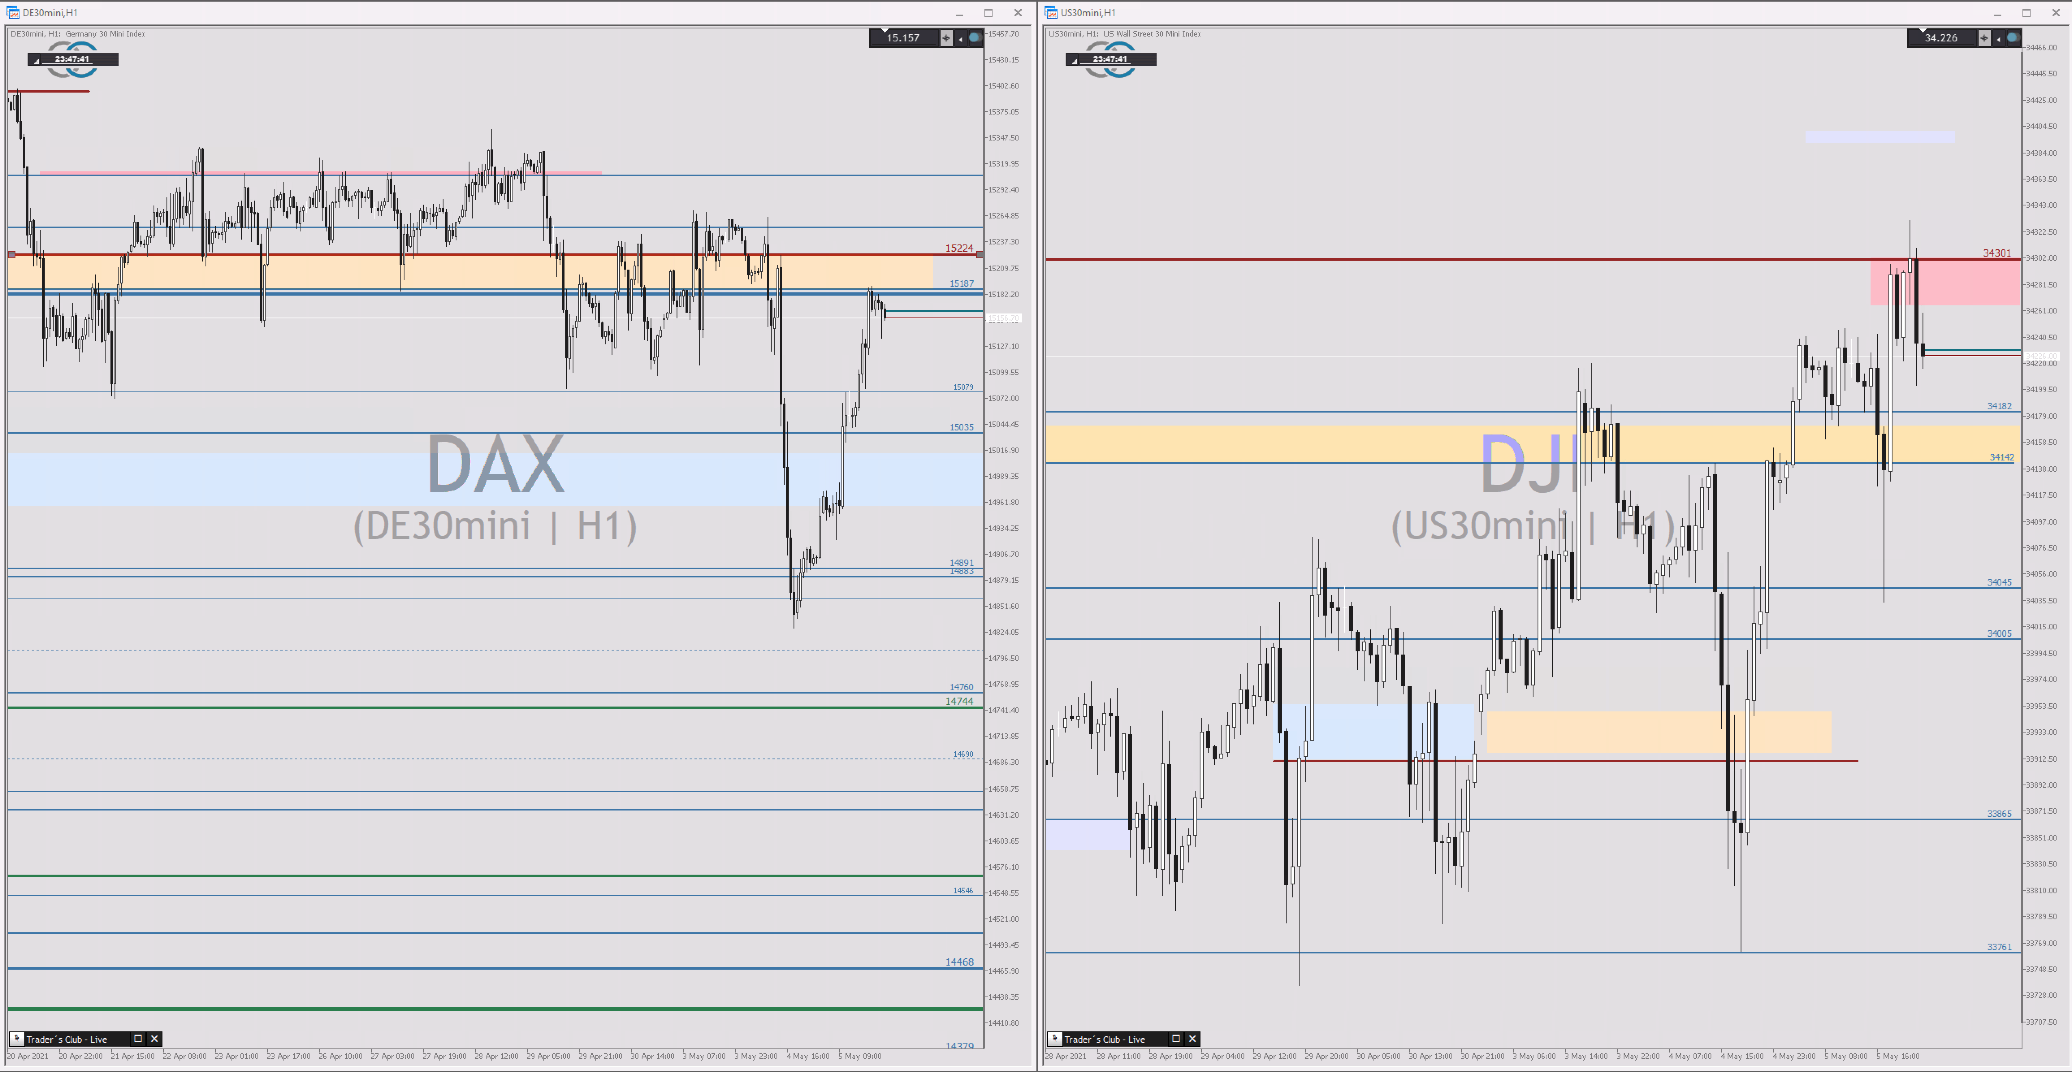Select the 14891 level label
Screen dimensions: 2072x1072
[961, 563]
